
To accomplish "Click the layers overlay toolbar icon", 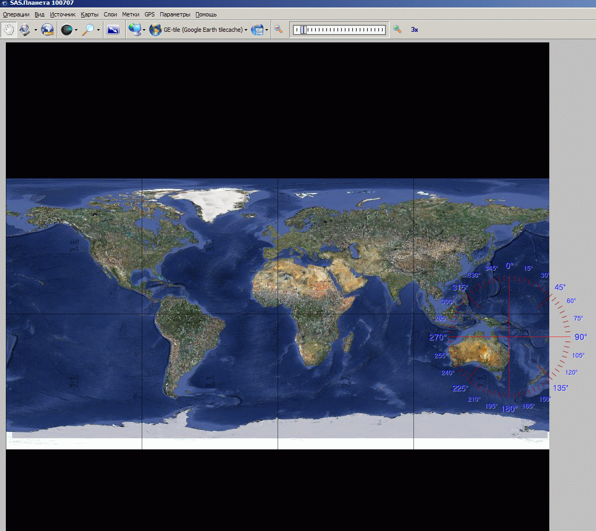I will tap(257, 30).
